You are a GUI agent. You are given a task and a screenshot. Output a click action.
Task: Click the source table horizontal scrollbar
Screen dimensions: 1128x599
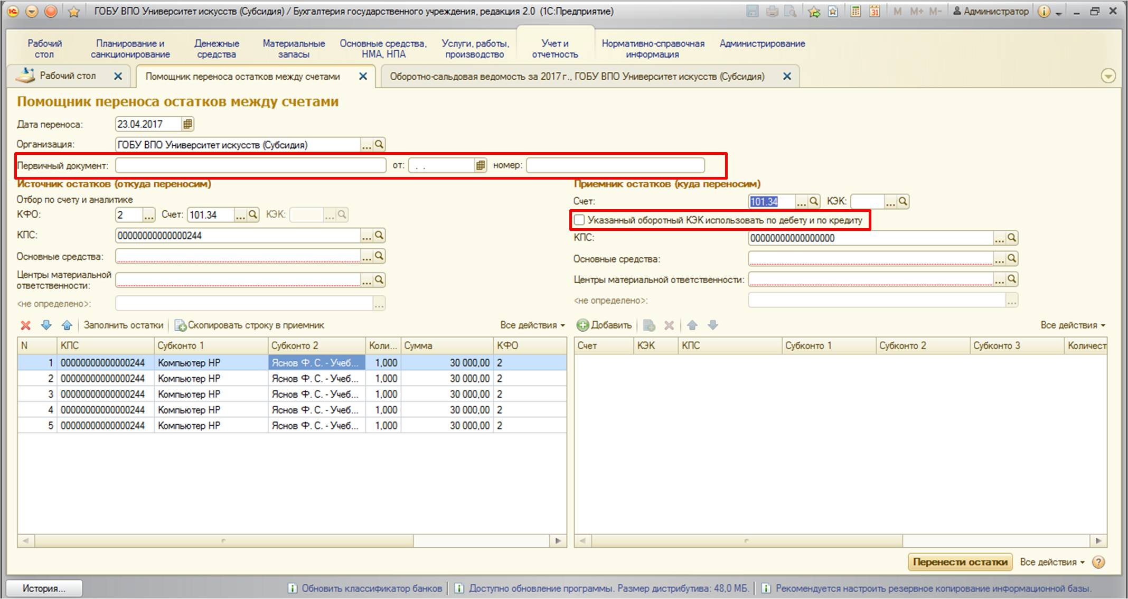point(292,541)
